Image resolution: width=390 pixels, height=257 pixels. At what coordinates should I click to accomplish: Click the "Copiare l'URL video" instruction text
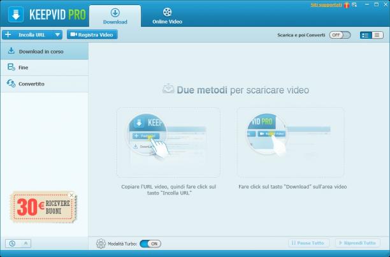[x=168, y=189]
